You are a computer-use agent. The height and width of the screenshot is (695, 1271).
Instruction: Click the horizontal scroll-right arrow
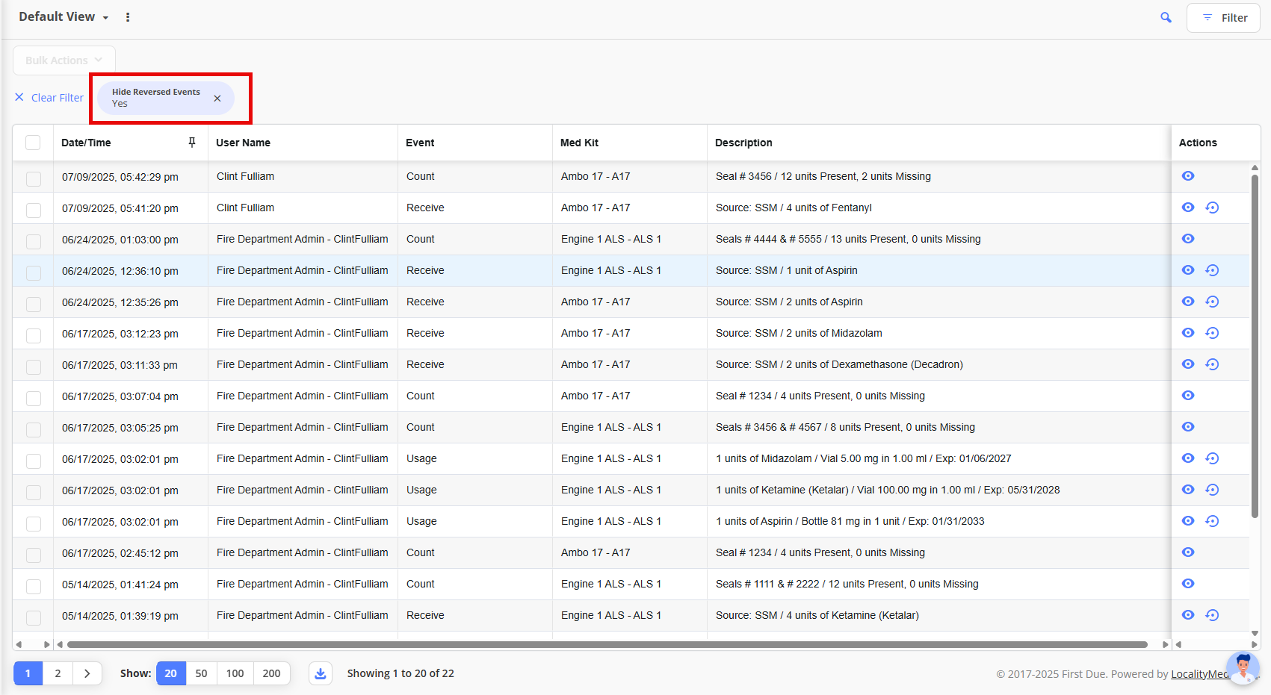(x=1165, y=644)
